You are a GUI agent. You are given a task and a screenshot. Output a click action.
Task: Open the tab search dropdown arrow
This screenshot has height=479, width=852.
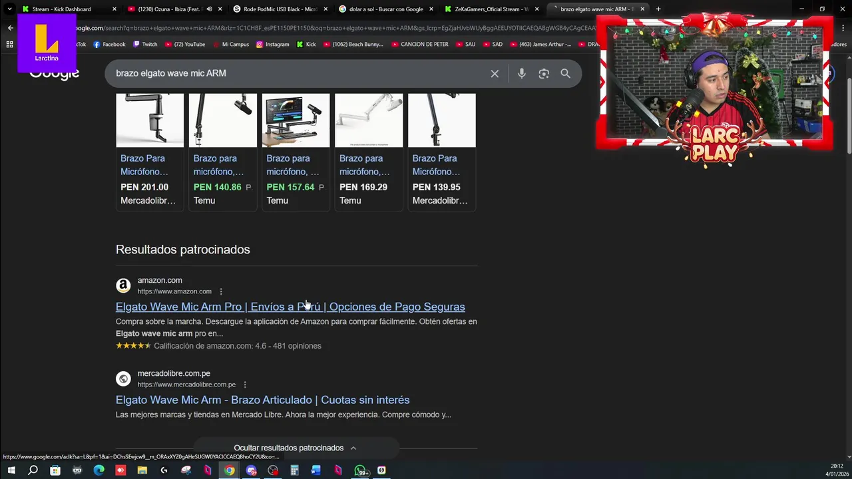(9, 9)
